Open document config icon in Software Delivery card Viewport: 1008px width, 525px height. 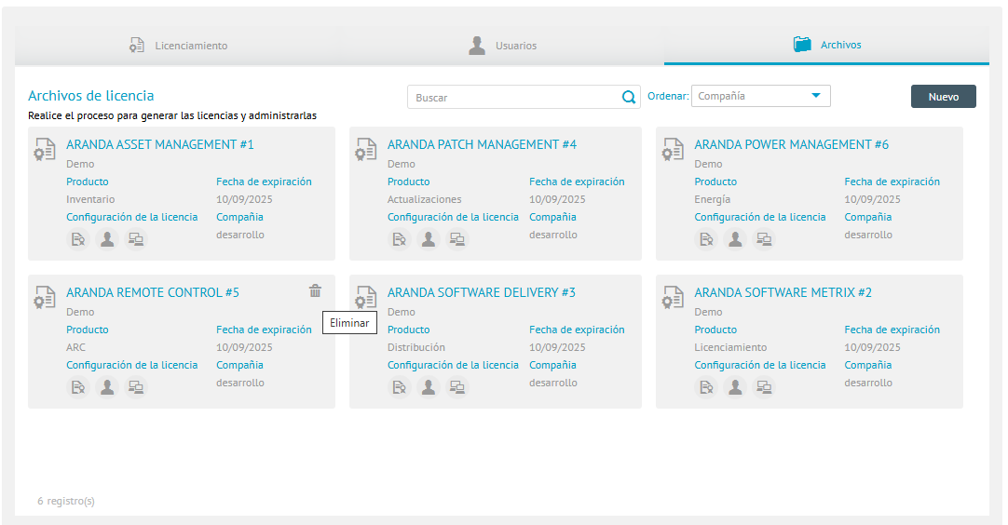pyautogui.click(x=400, y=387)
